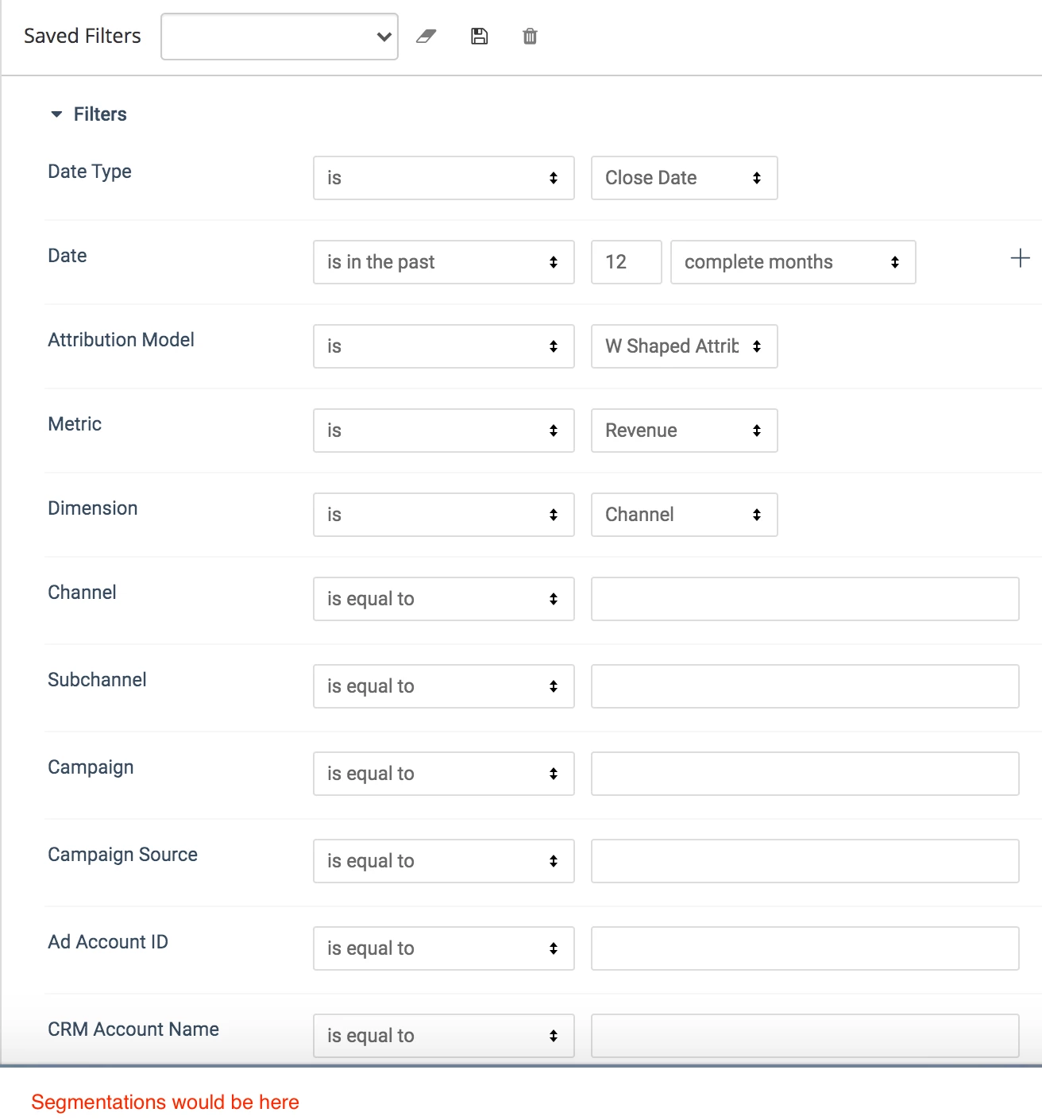Click the CRM Account Name value field

[x=805, y=1036]
